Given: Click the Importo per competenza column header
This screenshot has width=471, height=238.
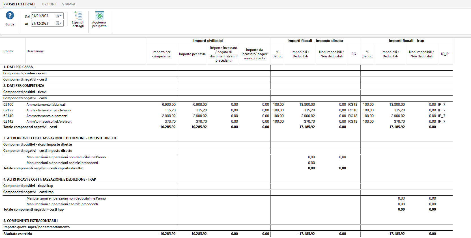Looking at the screenshot, I should pyautogui.click(x=161, y=54).
